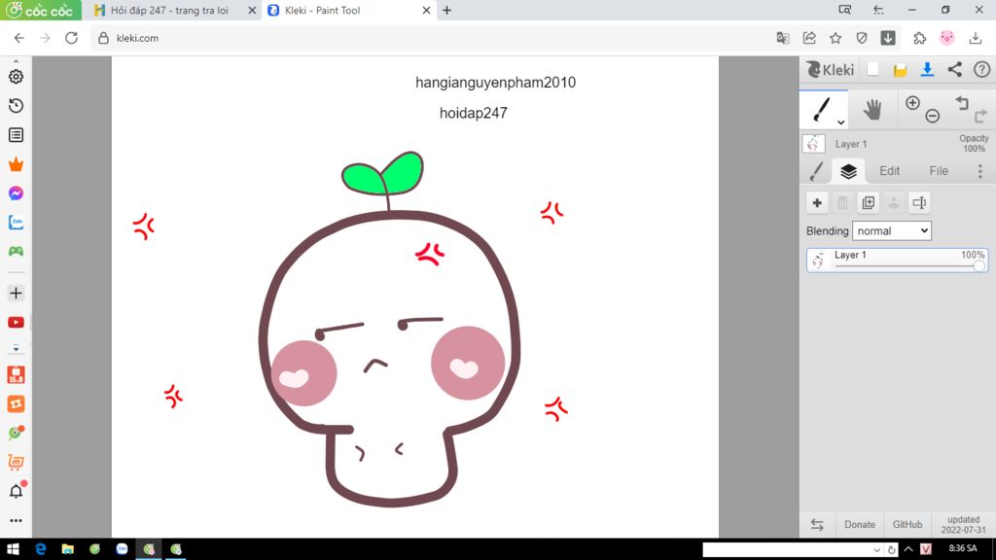Open the shield ad-block icon
The height and width of the screenshot is (560, 996).
[x=862, y=38]
